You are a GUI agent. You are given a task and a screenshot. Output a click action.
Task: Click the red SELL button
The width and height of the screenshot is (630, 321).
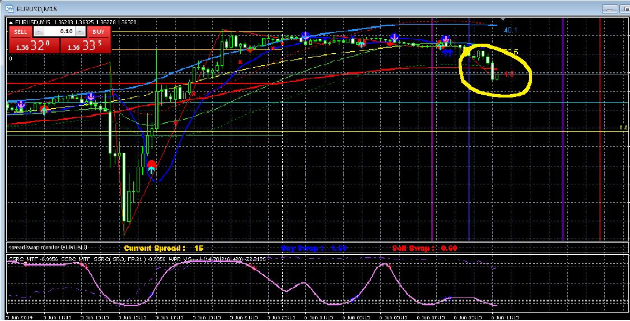pos(21,32)
